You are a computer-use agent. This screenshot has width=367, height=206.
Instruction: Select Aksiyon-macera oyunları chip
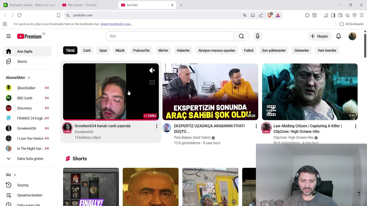[x=217, y=50]
